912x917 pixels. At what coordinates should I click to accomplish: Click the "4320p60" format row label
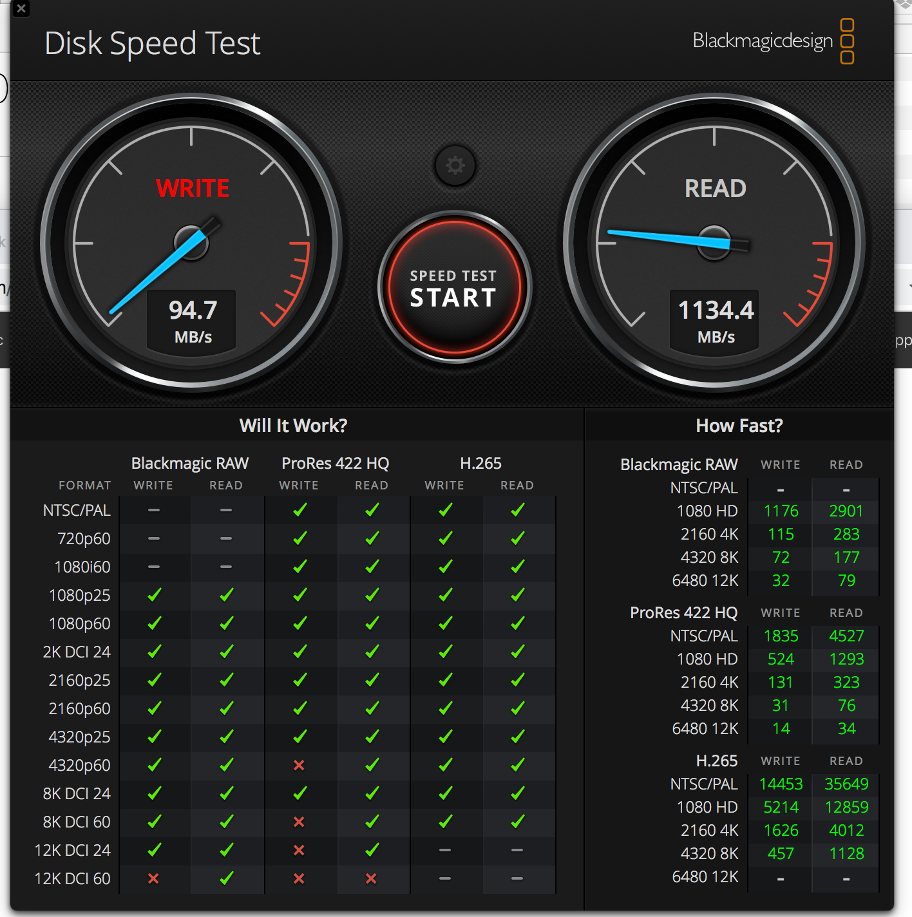click(x=79, y=765)
